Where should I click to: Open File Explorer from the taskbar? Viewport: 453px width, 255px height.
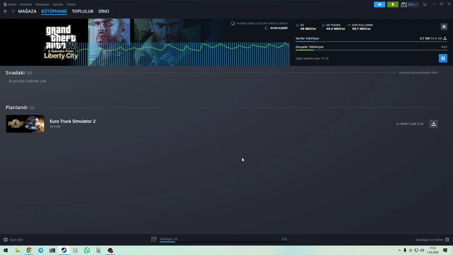tap(17, 250)
